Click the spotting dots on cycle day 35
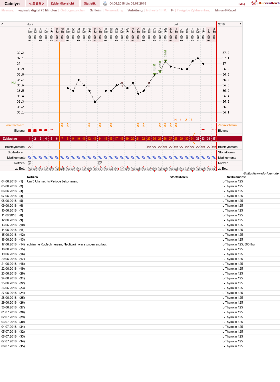Viewport: 280px width, 382px height. [x=214, y=129]
